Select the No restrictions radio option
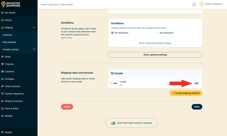The height and width of the screenshot is (136, 227). (112, 33)
